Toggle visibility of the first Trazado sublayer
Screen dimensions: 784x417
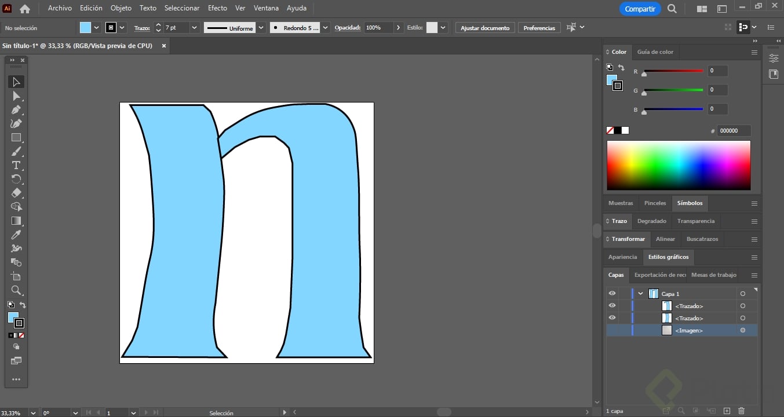click(612, 306)
